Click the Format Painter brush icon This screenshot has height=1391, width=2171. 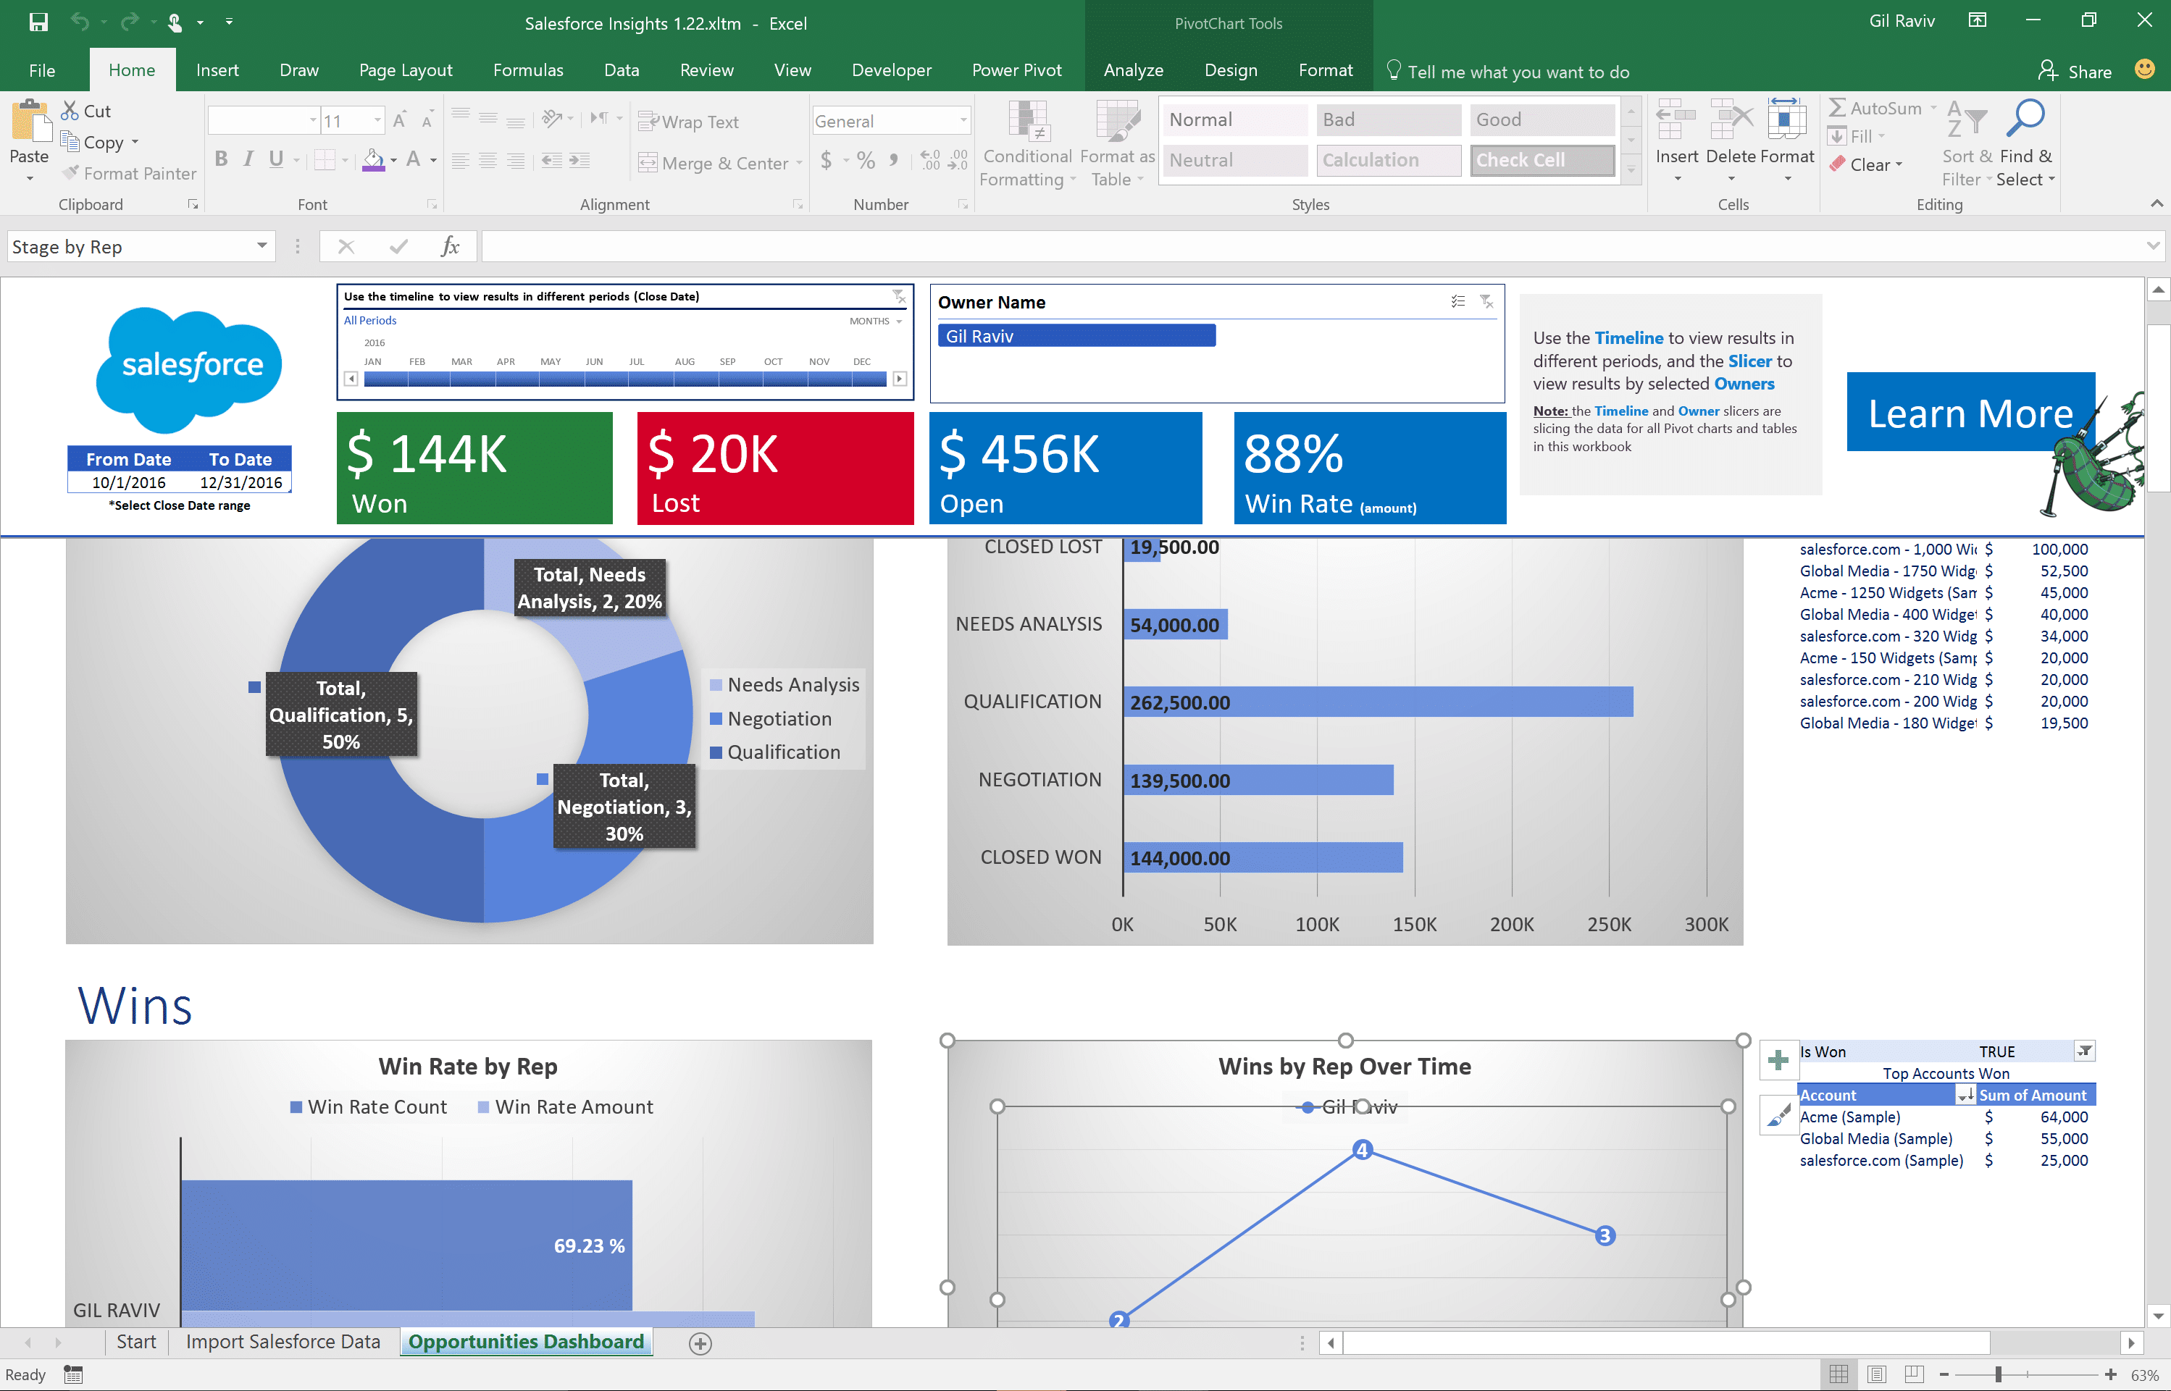(70, 174)
